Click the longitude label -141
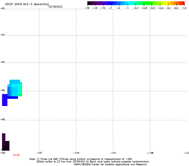The width and height of the screenshot is (189, 166). (x=113, y=153)
